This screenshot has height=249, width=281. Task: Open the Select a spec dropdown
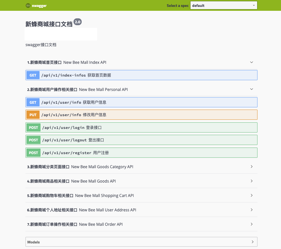223,5
